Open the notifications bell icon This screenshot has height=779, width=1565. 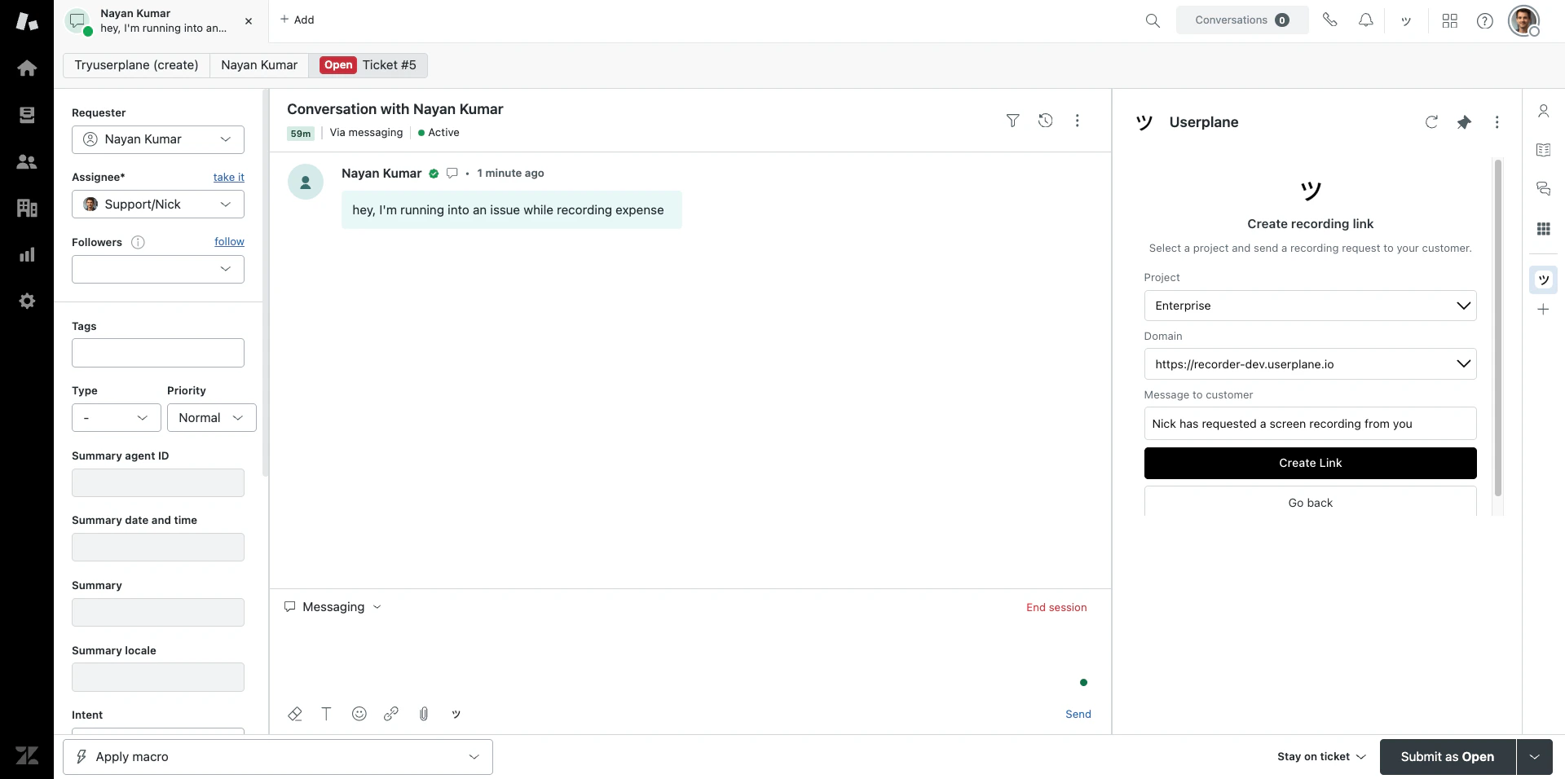[1366, 20]
